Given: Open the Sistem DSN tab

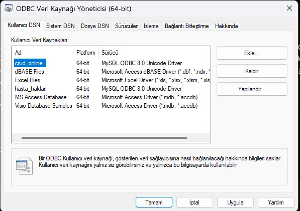Looking at the screenshot, I should tap(60, 26).
